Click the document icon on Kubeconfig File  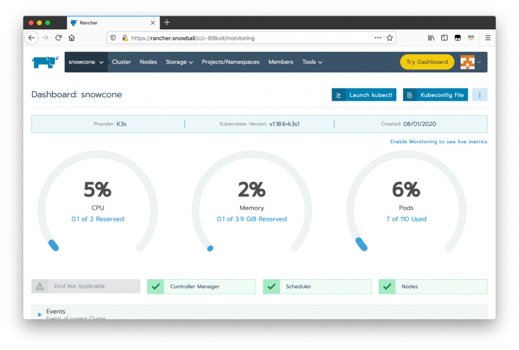[x=410, y=95]
